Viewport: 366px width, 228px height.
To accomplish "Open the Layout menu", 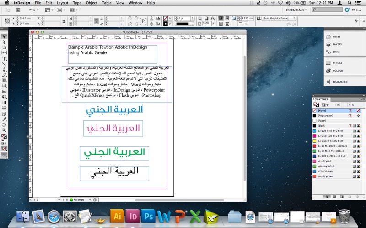I will [x=62, y=3].
